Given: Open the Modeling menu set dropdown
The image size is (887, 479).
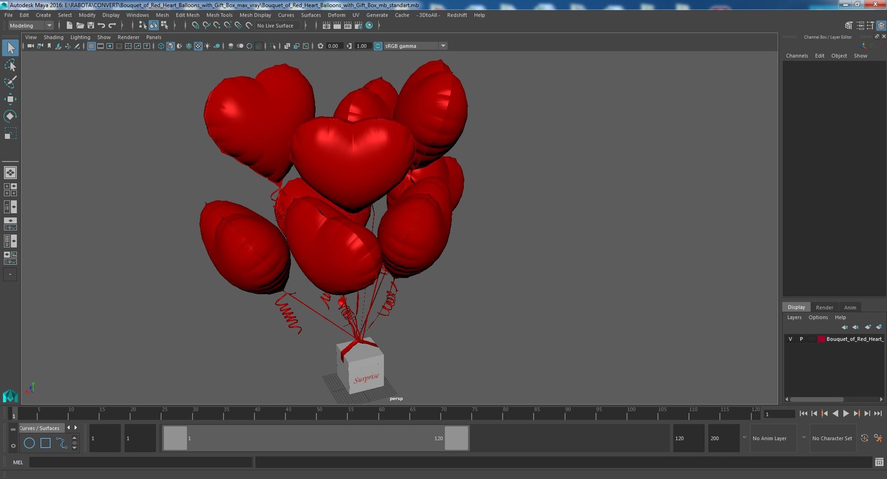Looking at the screenshot, I should (31, 25).
